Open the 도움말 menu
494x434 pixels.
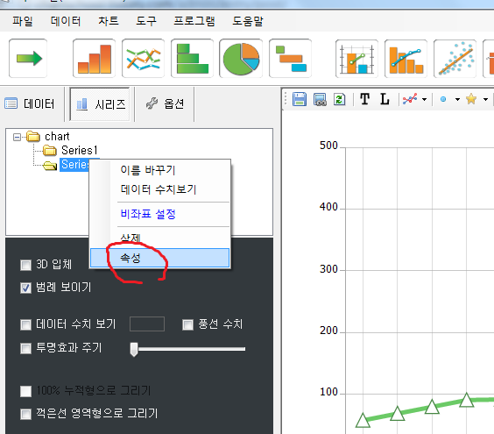click(x=248, y=21)
